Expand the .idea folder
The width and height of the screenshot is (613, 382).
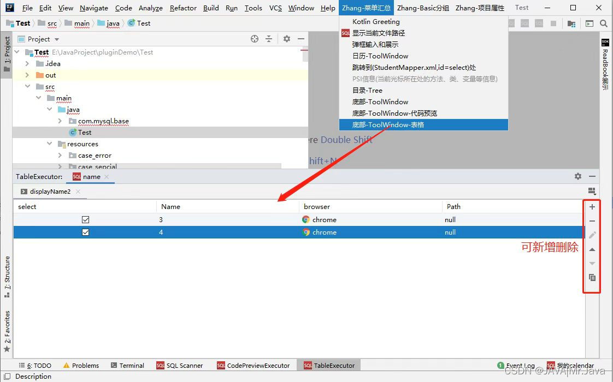coord(27,63)
